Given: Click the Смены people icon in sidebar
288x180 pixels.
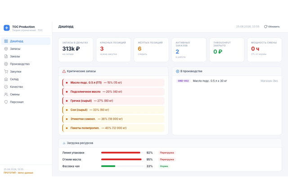Looking at the screenshot, I should pyautogui.click(x=6, y=94).
